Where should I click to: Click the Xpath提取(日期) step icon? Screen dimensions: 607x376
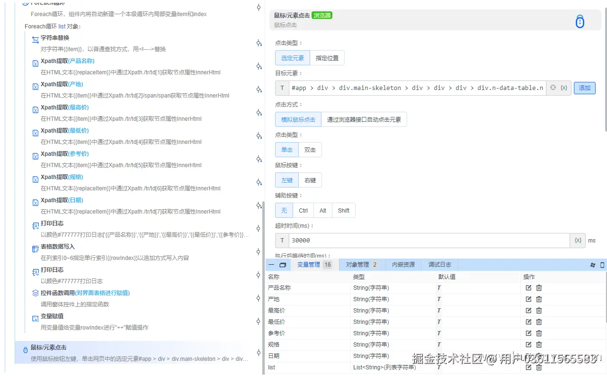[35, 202]
